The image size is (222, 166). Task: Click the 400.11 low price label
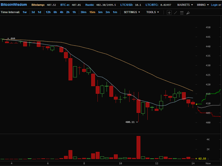pyautogui.click(x=130, y=122)
